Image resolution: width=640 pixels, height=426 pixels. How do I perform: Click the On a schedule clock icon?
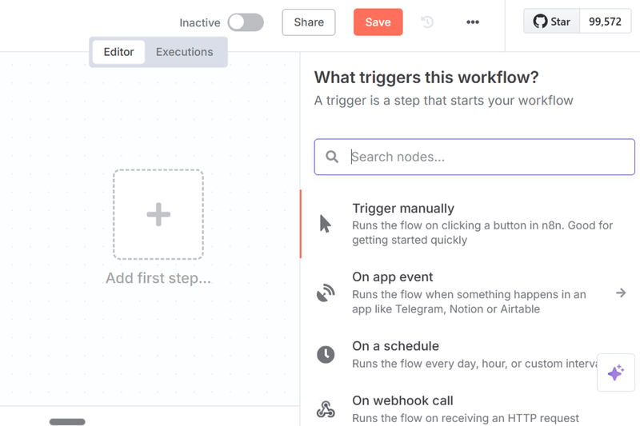pos(325,354)
